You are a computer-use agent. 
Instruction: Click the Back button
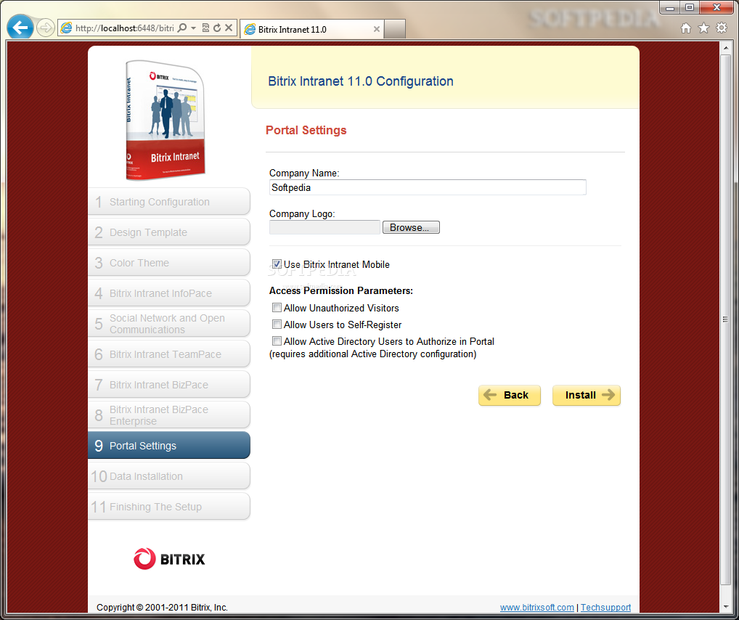[510, 395]
